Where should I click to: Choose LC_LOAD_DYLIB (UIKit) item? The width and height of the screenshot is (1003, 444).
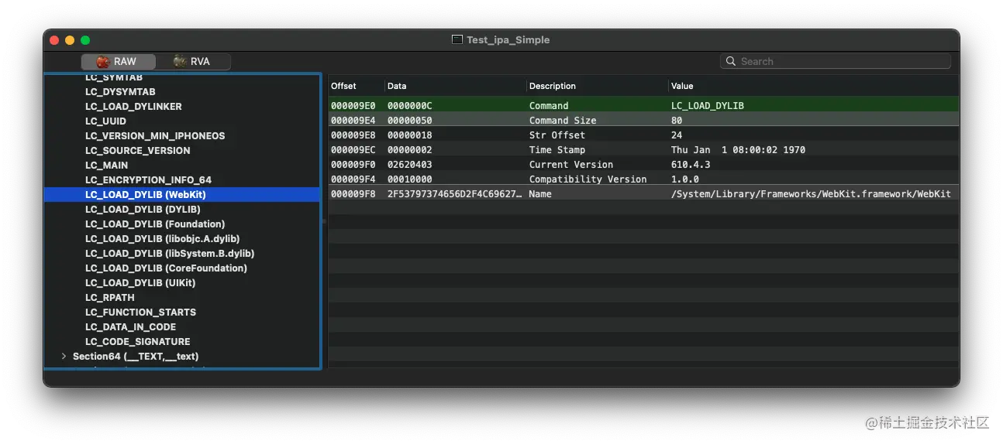tap(140, 283)
